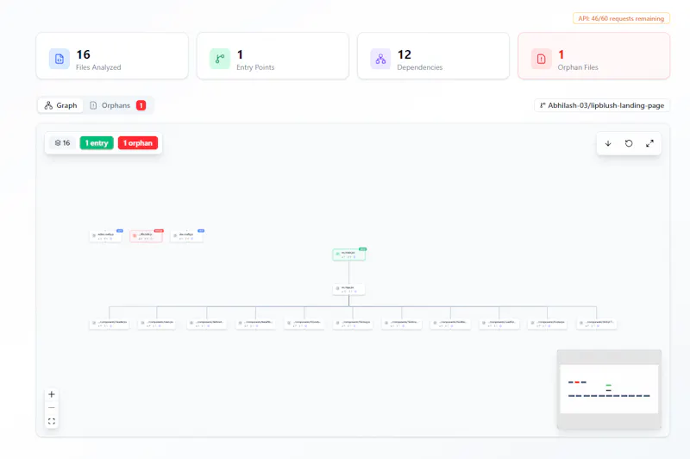Click the download arrow icon in the graph toolbar
Image resolution: width=690 pixels, height=459 pixels.
coord(608,143)
